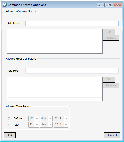Enable the After time period checkbox
124x142 pixels.
click(x=9, y=125)
